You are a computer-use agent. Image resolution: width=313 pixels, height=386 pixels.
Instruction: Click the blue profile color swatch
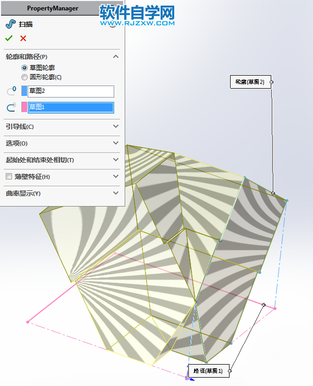click(24, 91)
